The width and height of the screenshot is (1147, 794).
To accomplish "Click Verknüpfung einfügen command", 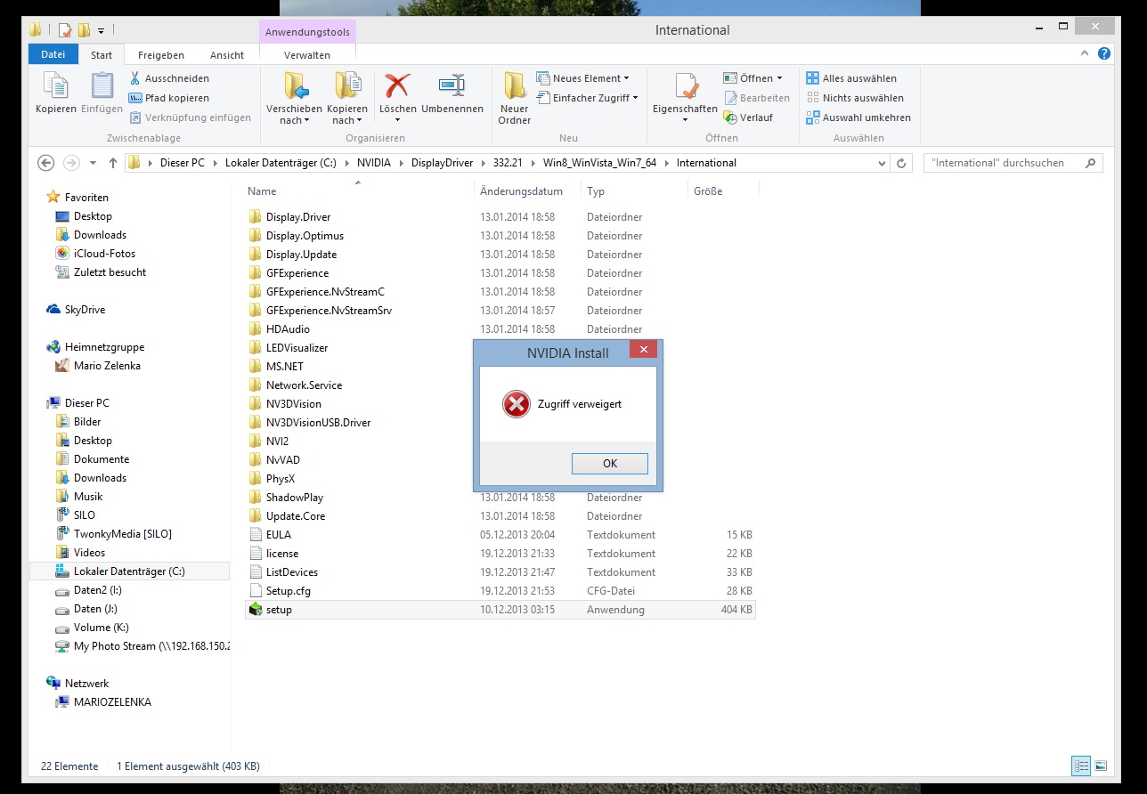I will [x=191, y=117].
